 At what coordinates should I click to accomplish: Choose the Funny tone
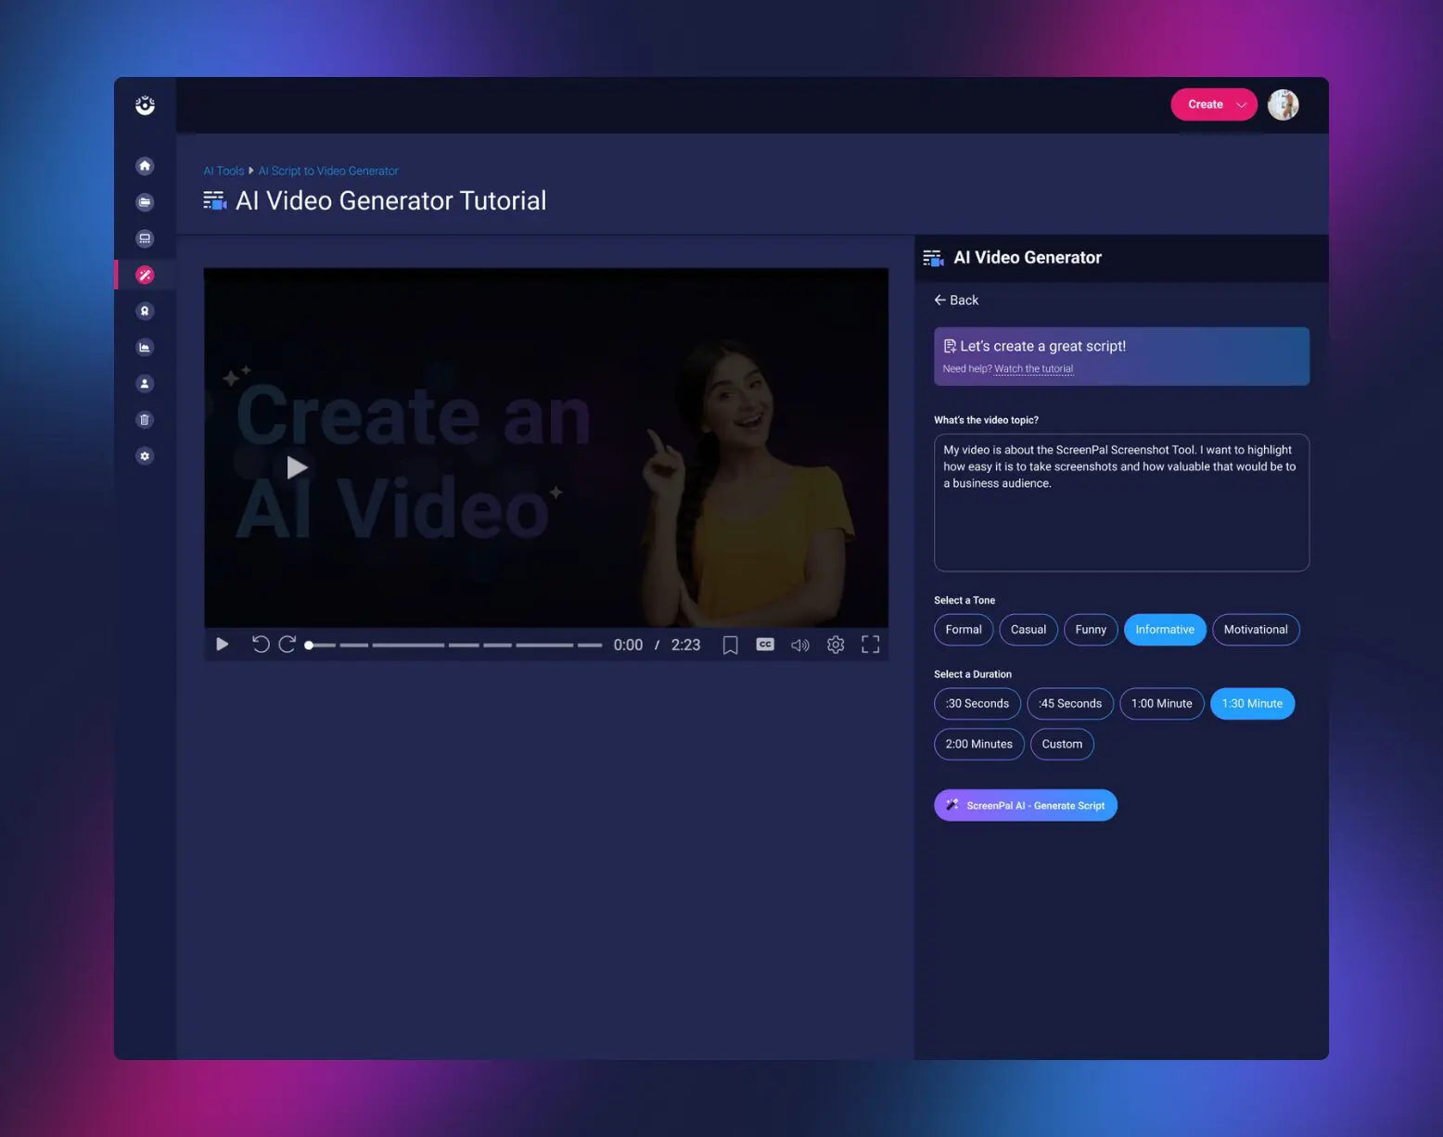(1090, 630)
